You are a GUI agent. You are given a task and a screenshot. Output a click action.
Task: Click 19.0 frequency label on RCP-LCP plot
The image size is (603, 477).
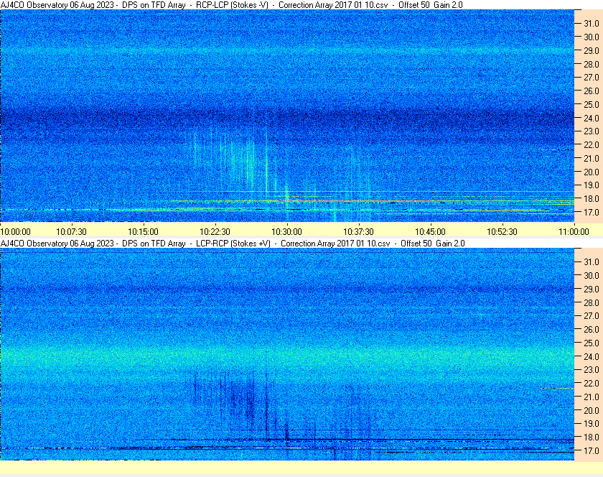(x=592, y=185)
